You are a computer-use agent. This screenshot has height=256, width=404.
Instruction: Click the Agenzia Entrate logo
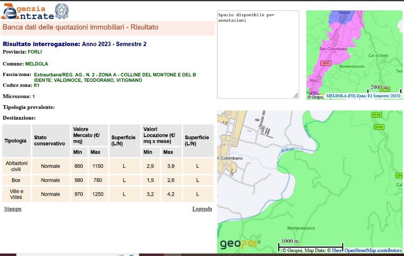pyautogui.click(x=27, y=11)
